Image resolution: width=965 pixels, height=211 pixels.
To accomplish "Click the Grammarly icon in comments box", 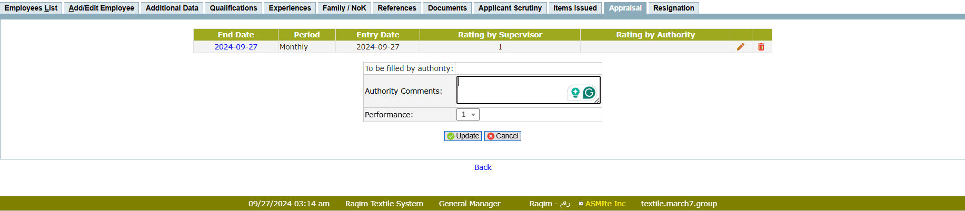I will 589,93.
